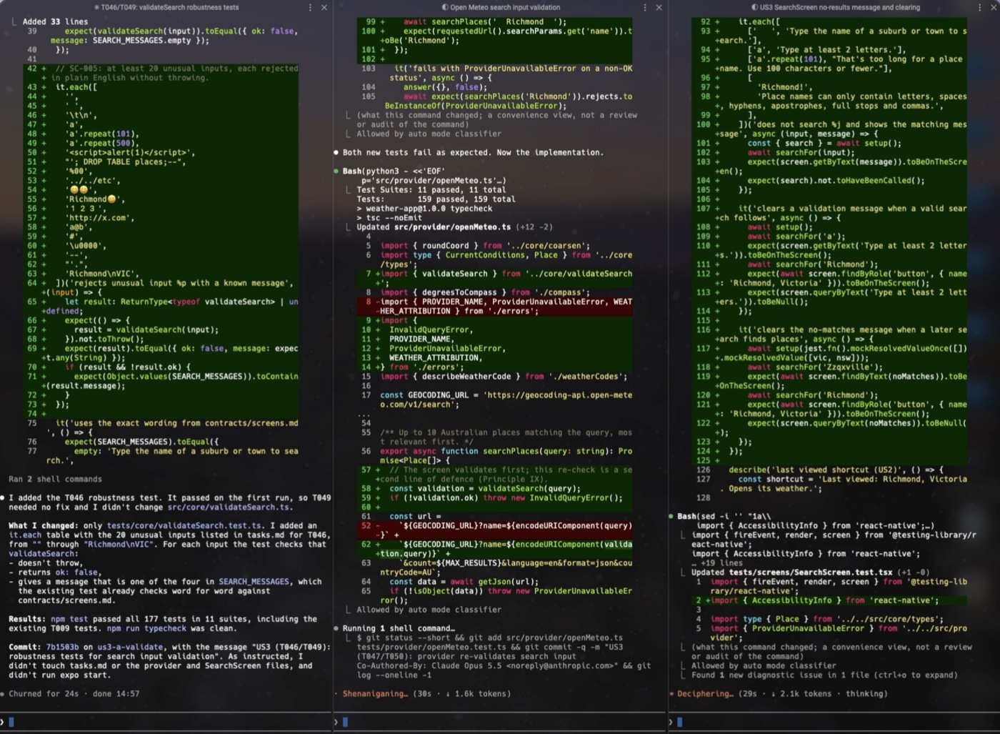Click the '<script>alert(1)</script>' test input line
Screen dimensions: 1000x734
pyautogui.click(x=129, y=152)
